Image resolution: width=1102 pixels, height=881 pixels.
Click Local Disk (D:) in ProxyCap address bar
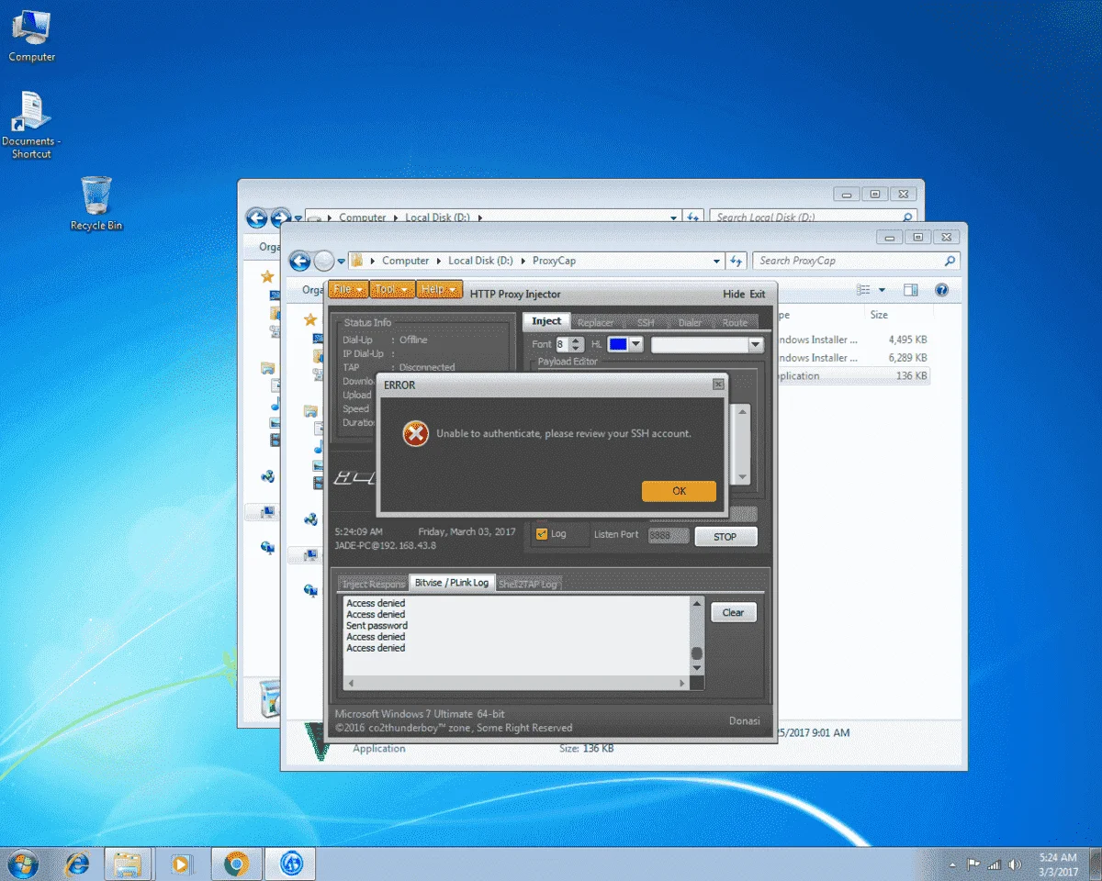(x=480, y=261)
